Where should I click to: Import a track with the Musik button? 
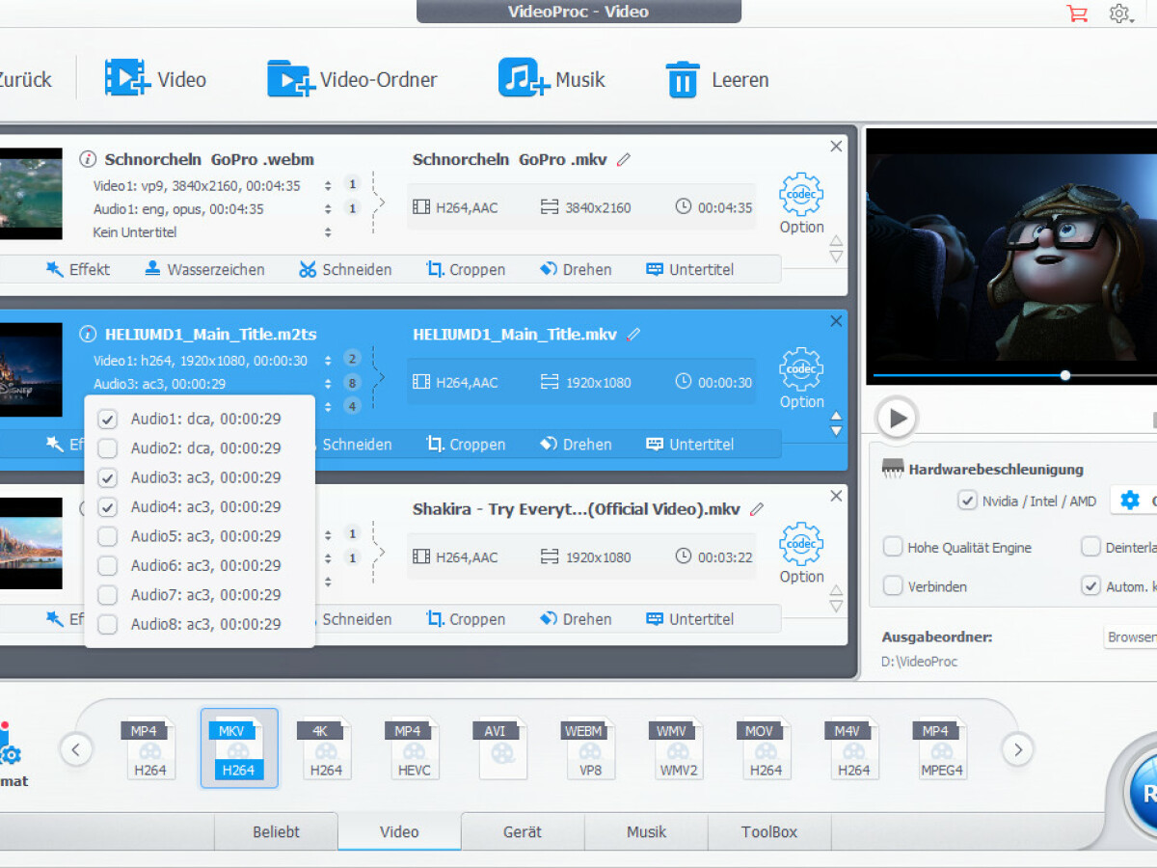coord(552,79)
